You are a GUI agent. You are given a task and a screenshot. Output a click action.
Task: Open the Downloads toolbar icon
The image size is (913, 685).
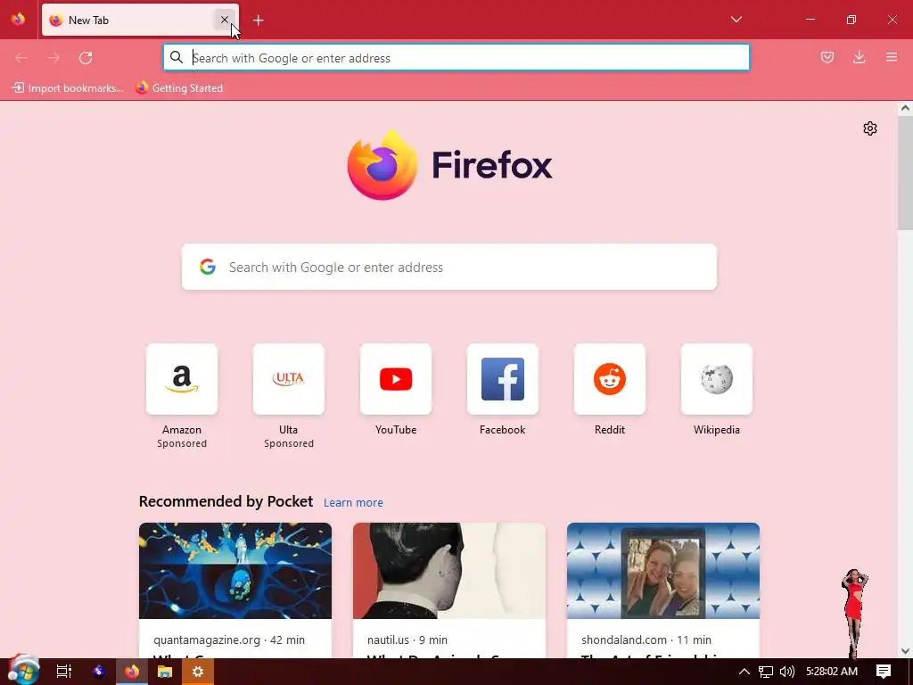[859, 57]
